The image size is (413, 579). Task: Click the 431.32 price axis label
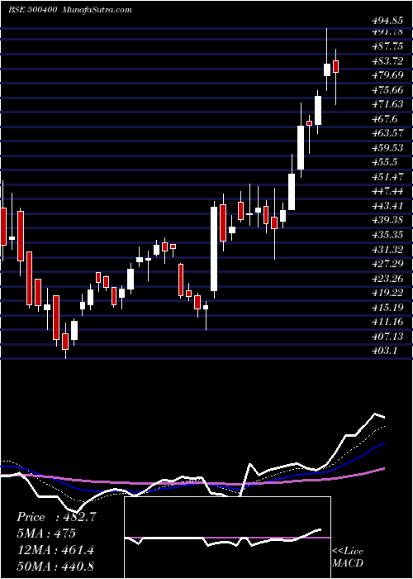[387, 250]
